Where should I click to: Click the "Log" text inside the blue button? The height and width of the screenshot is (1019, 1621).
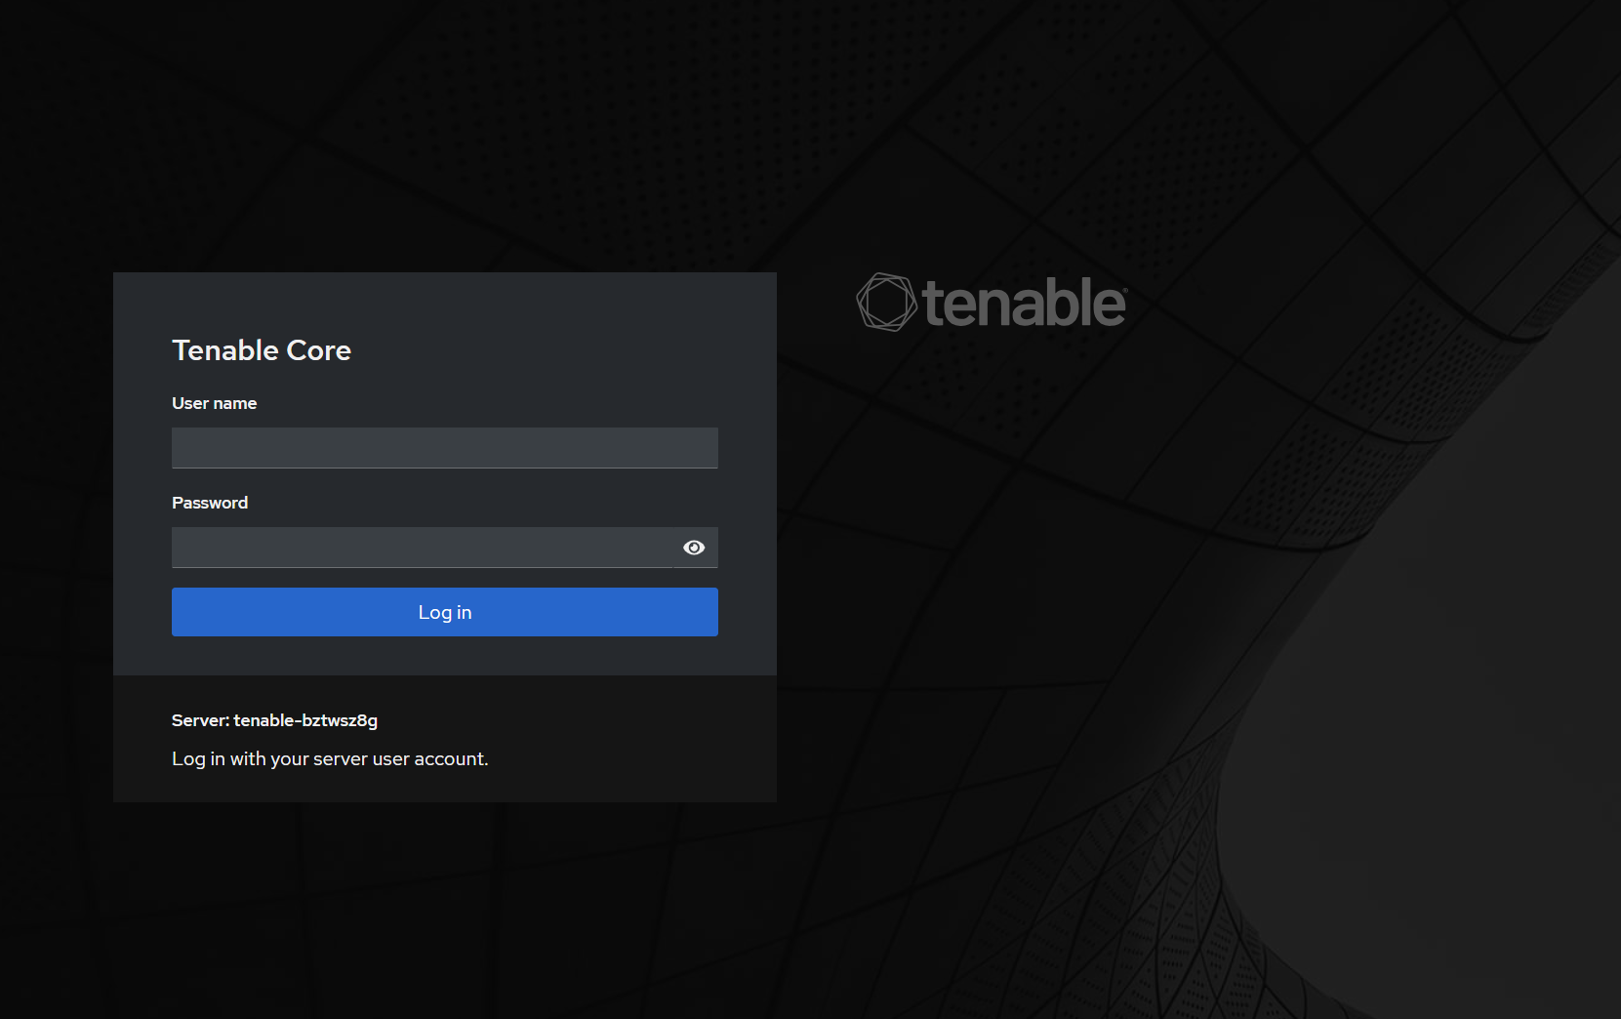pos(434,612)
